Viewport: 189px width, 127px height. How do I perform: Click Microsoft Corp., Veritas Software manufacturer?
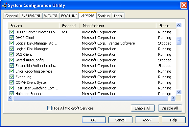tap(108, 43)
